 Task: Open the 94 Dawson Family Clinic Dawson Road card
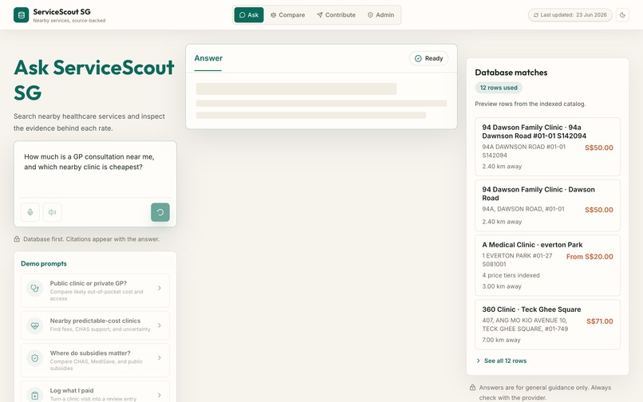click(x=547, y=206)
